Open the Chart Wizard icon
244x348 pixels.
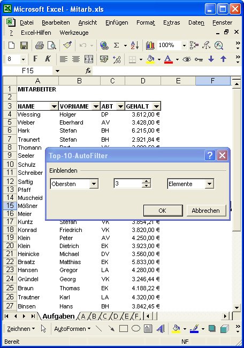click(150, 45)
